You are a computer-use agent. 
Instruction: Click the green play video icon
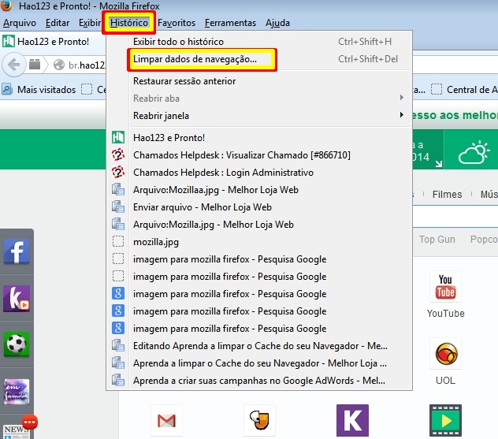click(445, 420)
